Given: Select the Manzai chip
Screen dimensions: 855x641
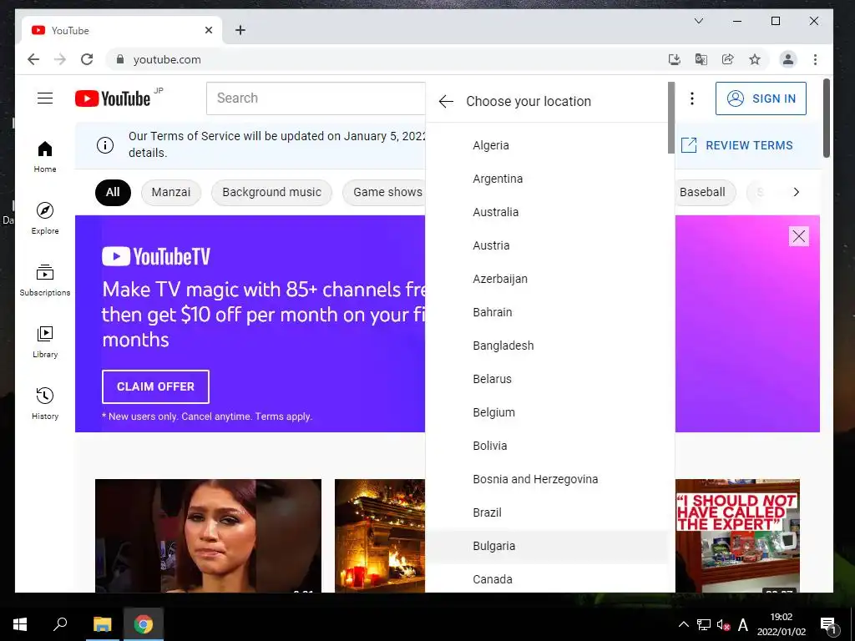Looking at the screenshot, I should [171, 193].
